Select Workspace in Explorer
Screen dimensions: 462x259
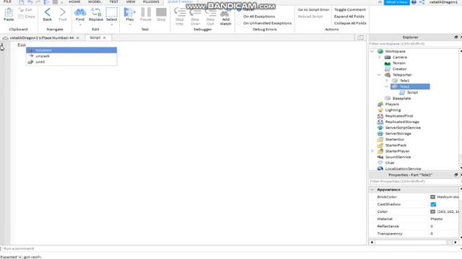tap(395, 51)
